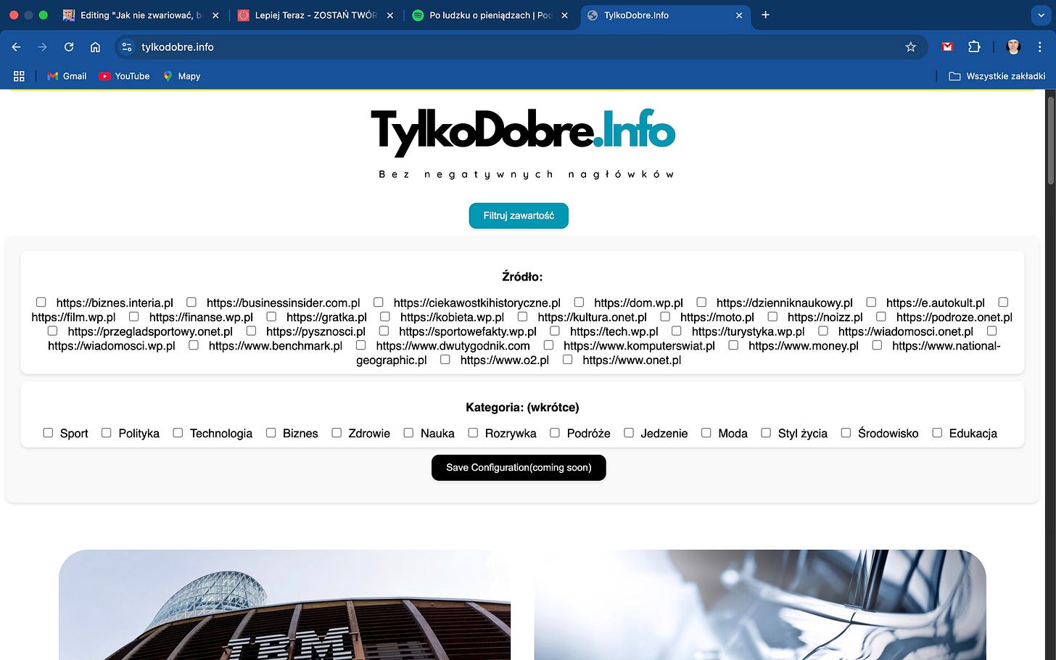Tick the https://www.o2.pl checkbox
The width and height of the screenshot is (1056, 660).
[x=445, y=359]
